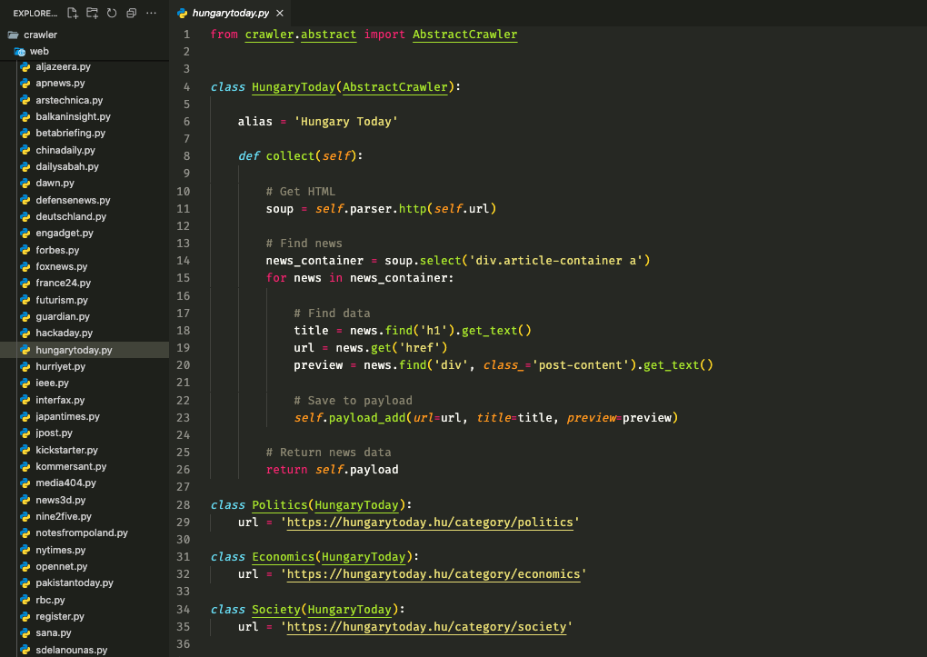
Task: Open engadget.py file
Action: click(85, 233)
